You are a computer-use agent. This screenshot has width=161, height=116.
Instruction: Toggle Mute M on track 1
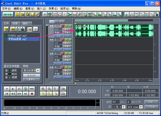(70, 26)
